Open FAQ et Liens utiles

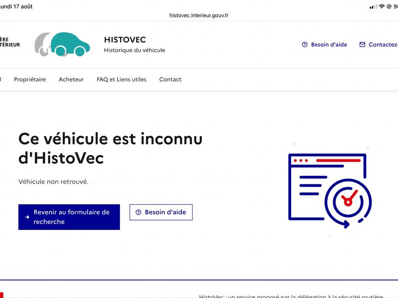coord(121,79)
